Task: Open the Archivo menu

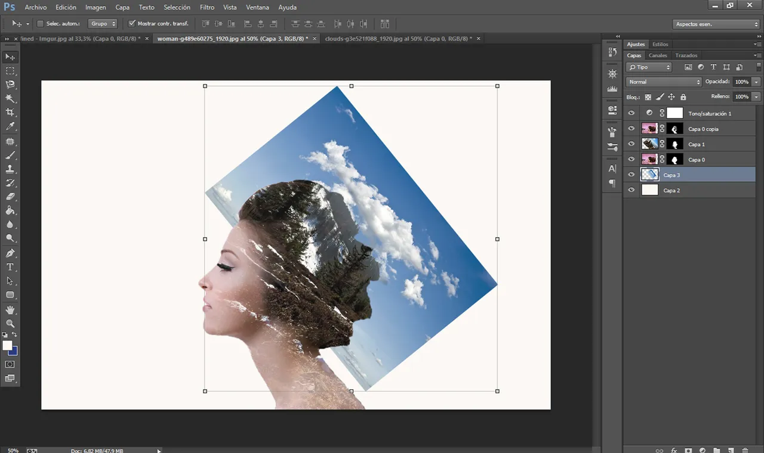Action: pyautogui.click(x=35, y=7)
